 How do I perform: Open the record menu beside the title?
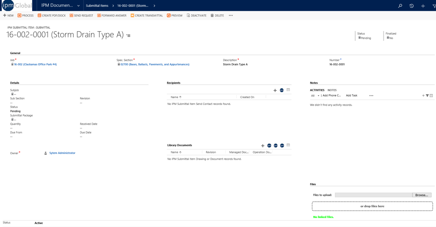[128, 36]
